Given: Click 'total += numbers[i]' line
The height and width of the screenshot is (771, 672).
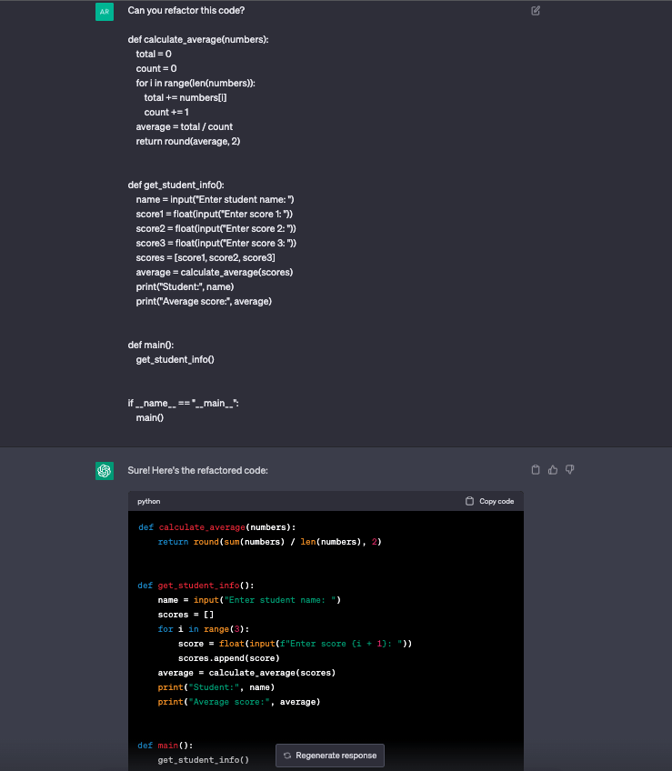Looking at the screenshot, I should (185, 97).
